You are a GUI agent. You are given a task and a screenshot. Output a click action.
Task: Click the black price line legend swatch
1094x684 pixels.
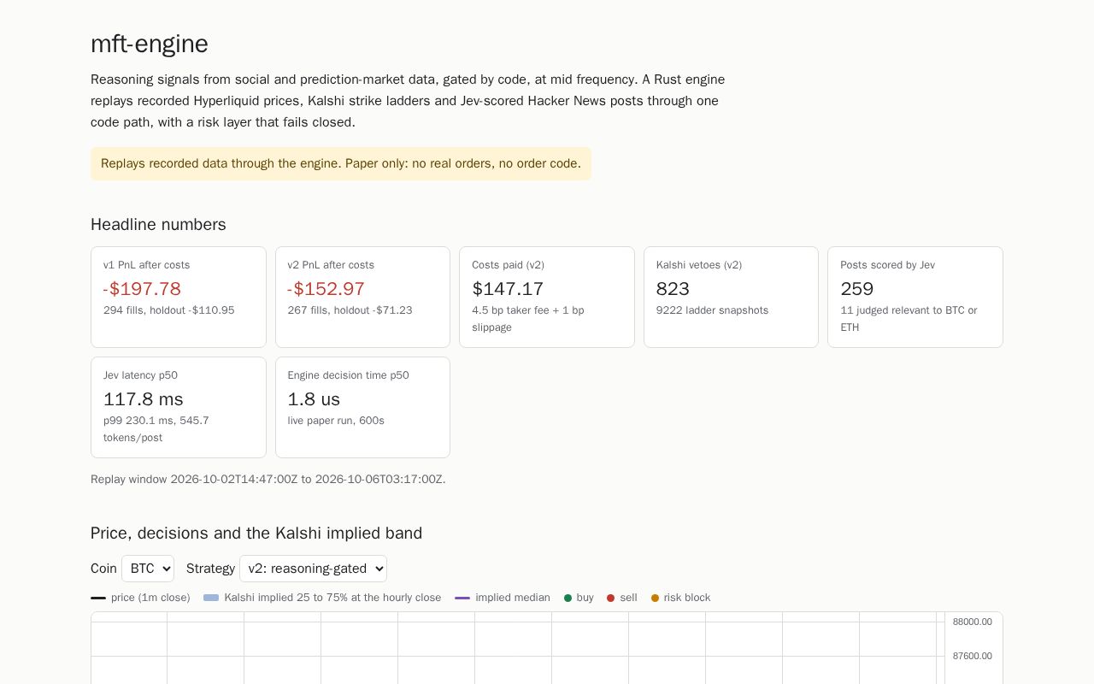pos(98,598)
